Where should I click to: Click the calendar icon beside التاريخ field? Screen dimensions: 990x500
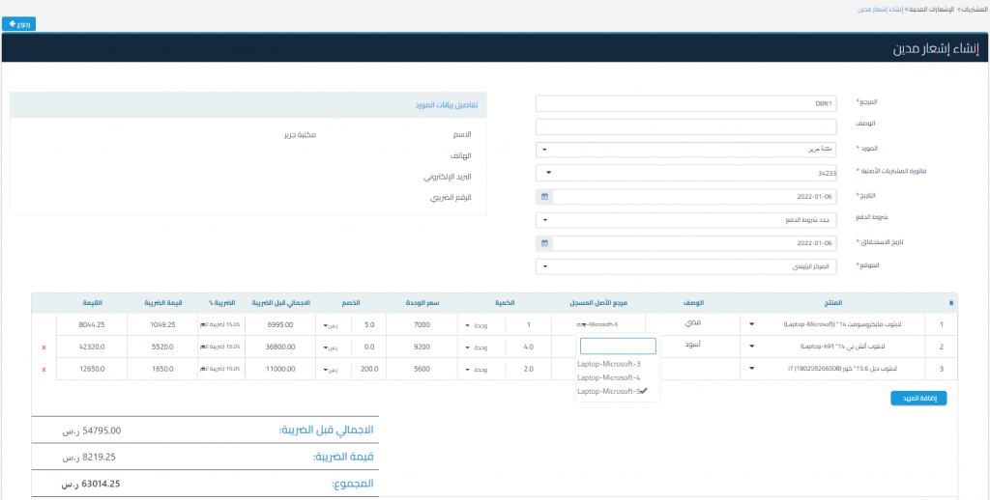click(544, 196)
